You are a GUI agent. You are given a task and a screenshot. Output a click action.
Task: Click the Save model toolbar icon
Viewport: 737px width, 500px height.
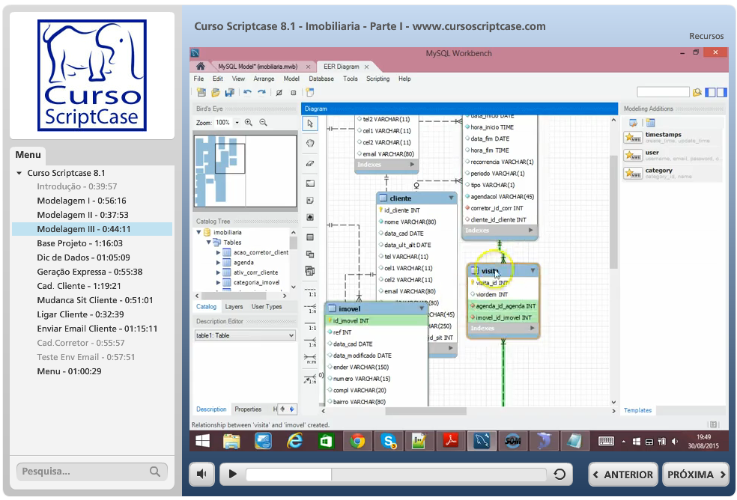pyautogui.click(x=230, y=93)
